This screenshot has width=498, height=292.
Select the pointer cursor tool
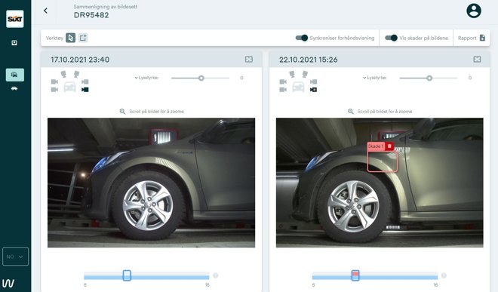70,38
